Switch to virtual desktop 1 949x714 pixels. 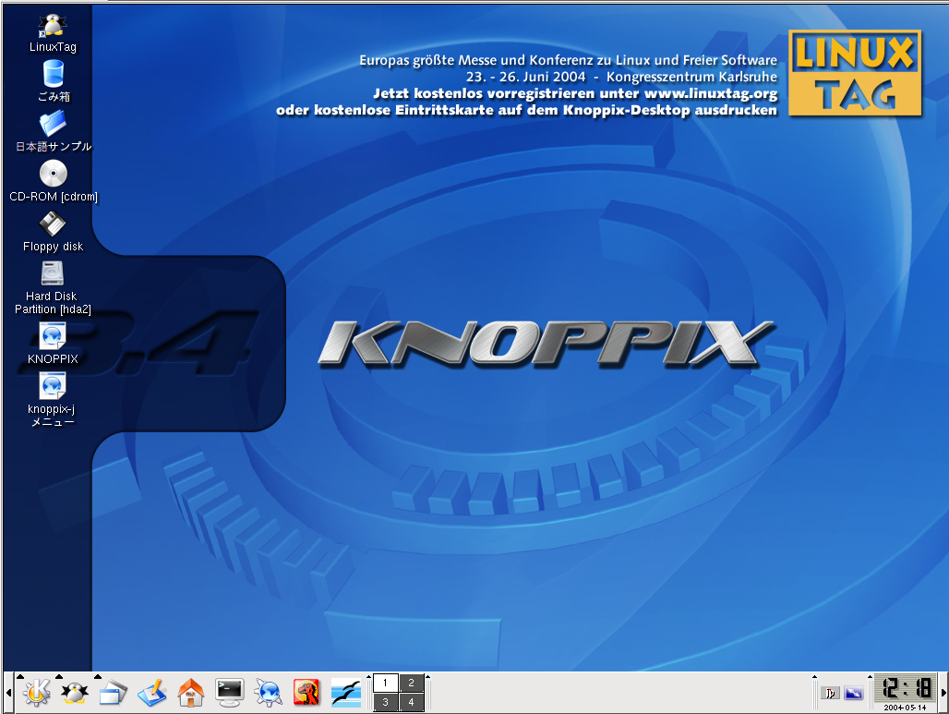tap(385, 683)
